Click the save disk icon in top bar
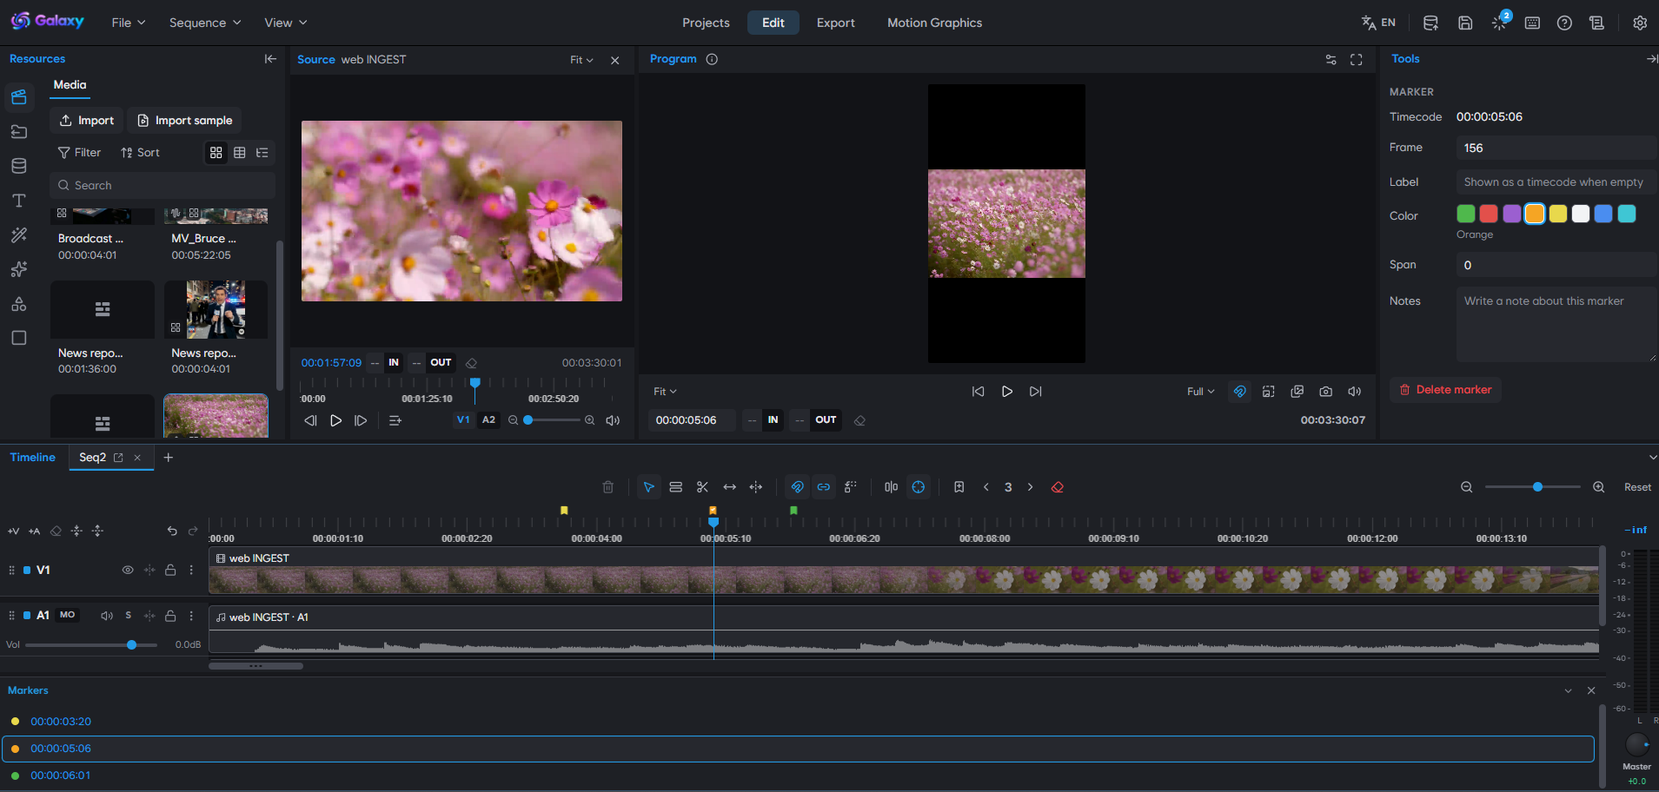 point(1465,23)
